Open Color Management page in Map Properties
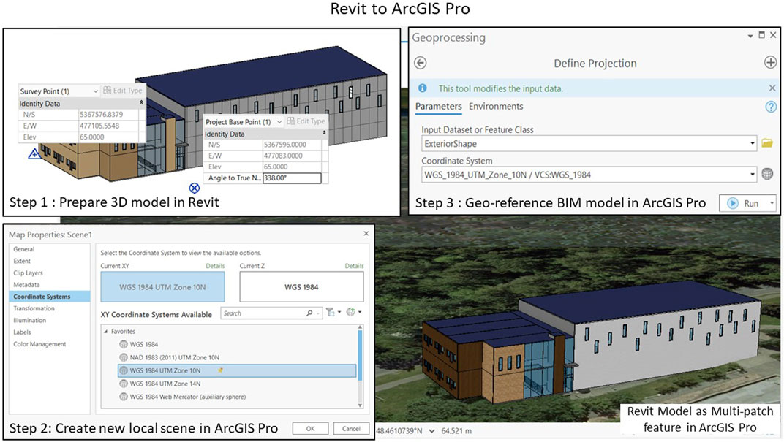Viewport: 784px width, 442px height. 39,344
